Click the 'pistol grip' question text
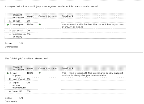 26,59
